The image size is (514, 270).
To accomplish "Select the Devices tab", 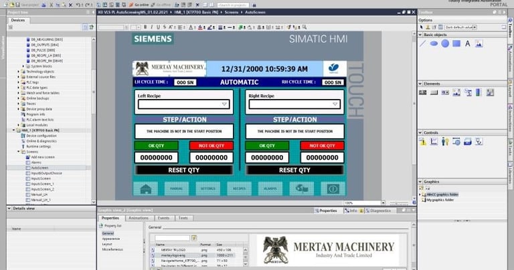I will (x=17, y=20).
